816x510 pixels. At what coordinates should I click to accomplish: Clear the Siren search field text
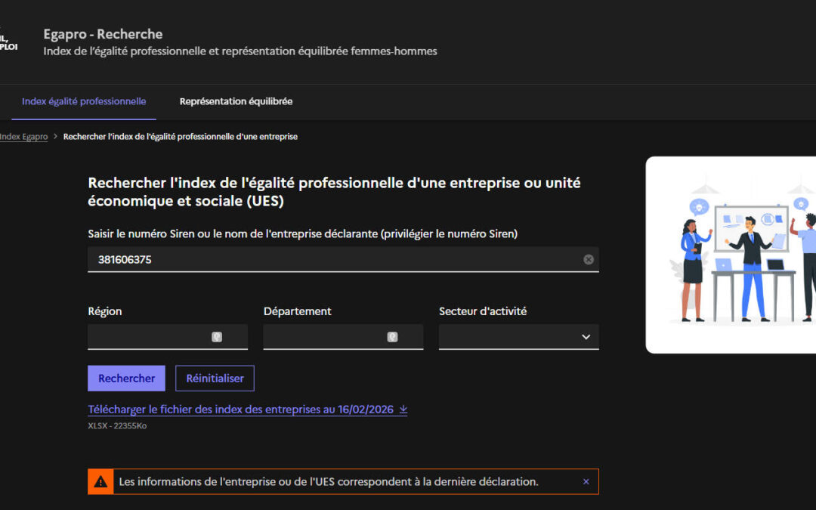click(x=589, y=259)
